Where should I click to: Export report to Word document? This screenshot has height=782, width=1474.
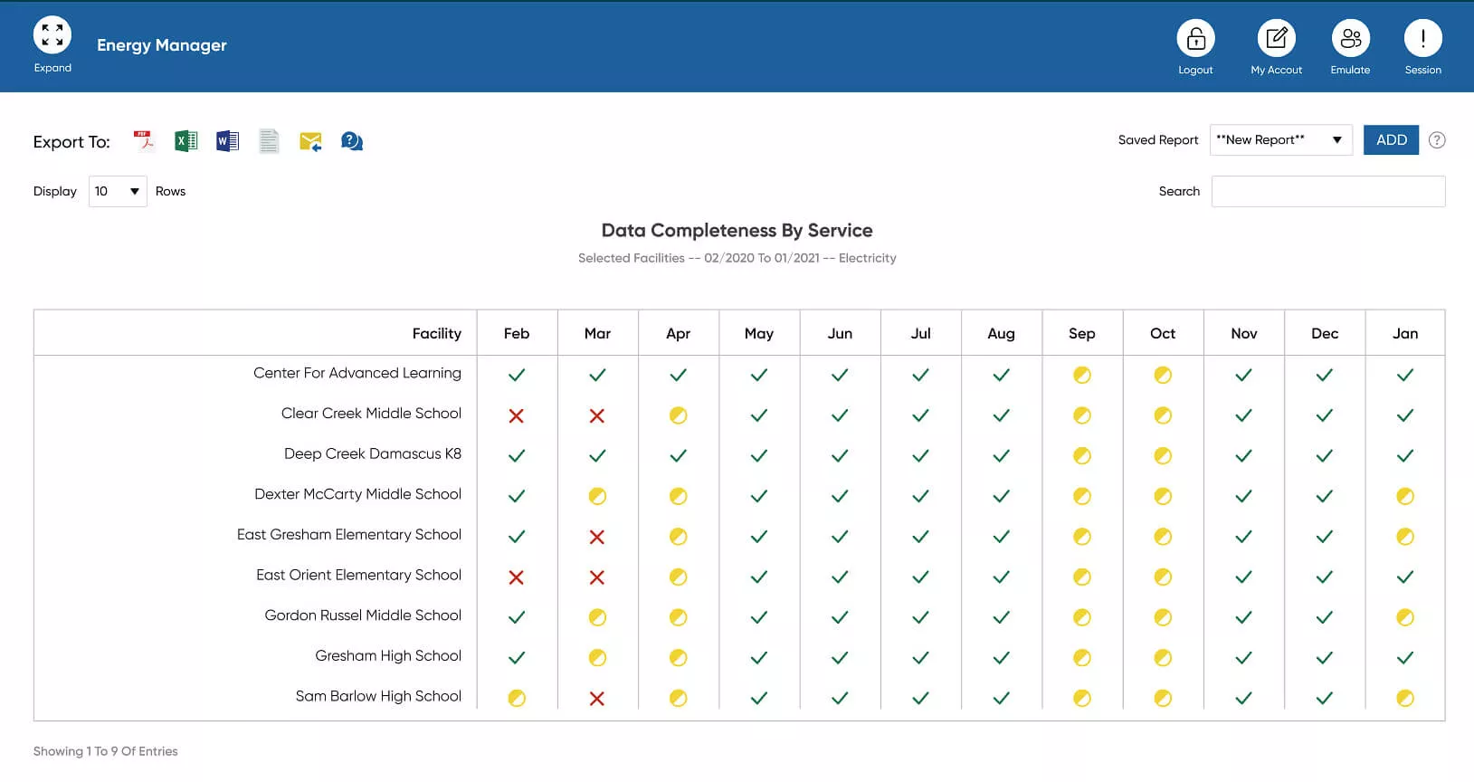pos(227,141)
